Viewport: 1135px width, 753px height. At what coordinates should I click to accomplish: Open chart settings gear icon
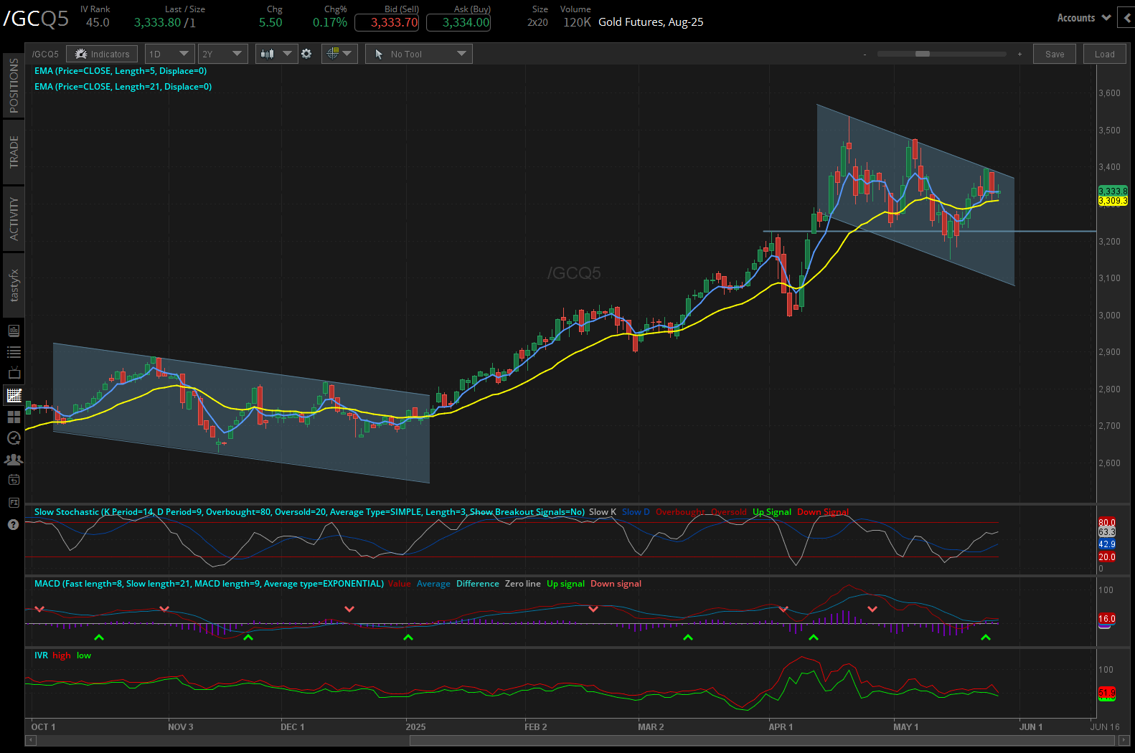tap(306, 54)
